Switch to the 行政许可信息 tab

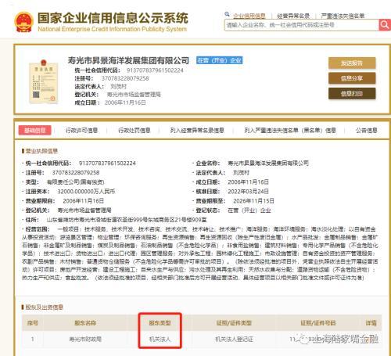81,130
